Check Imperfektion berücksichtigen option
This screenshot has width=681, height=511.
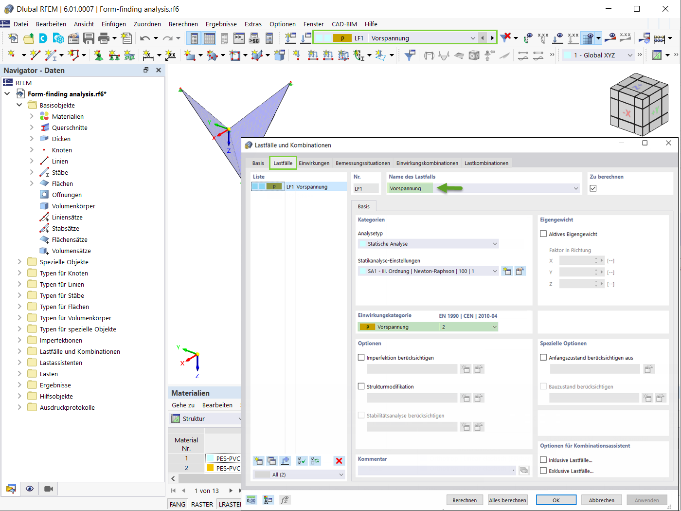pyautogui.click(x=361, y=357)
